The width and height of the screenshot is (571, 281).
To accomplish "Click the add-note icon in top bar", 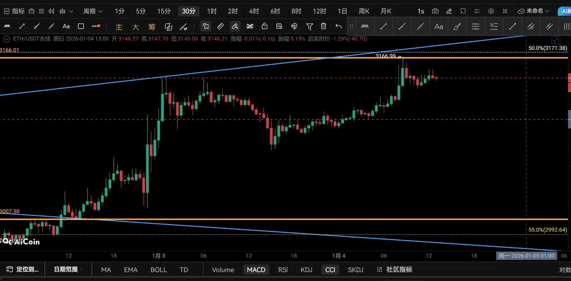I will (x=463, y=11).
